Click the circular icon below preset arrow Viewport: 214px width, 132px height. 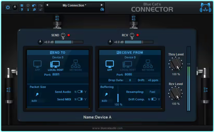coord(102,9)
